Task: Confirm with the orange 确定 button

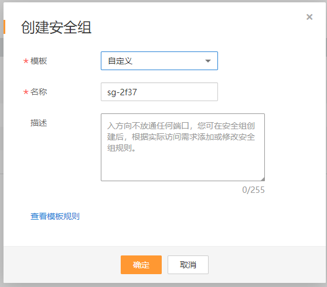Action: (141, 265)
